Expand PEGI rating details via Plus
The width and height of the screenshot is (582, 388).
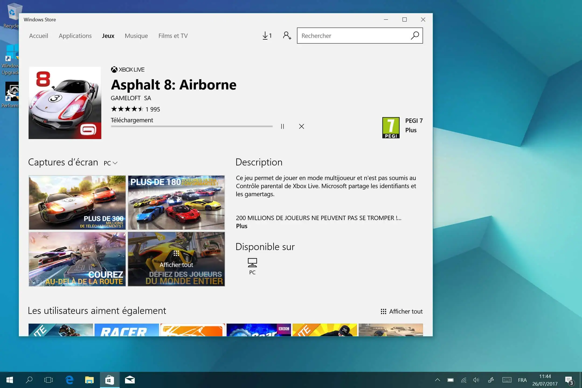pyautogui.click(x=411, y=130)
